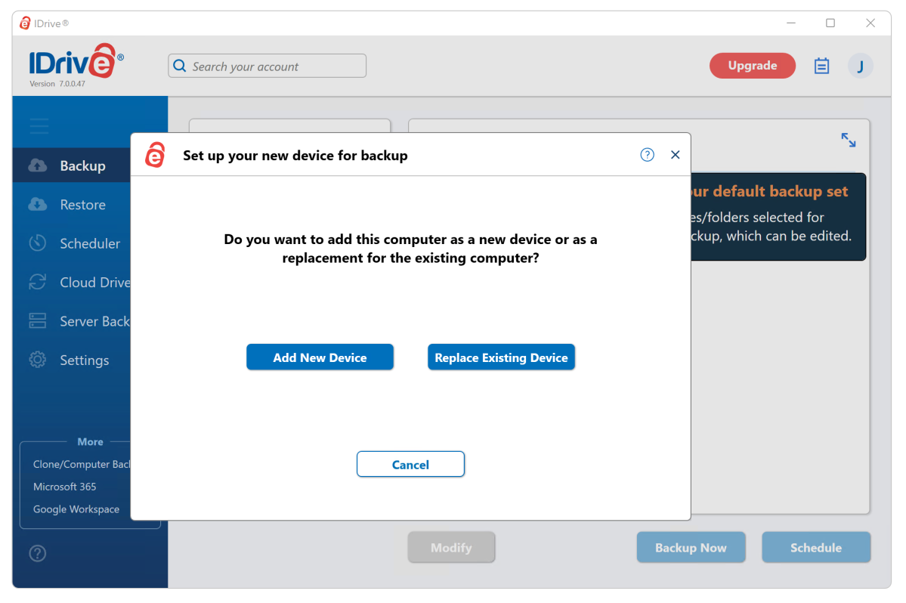Image resolution: width=906 pixels, height=603 pixels.
Task: Click the IDrive title bar icon
Action: (25, 23)
